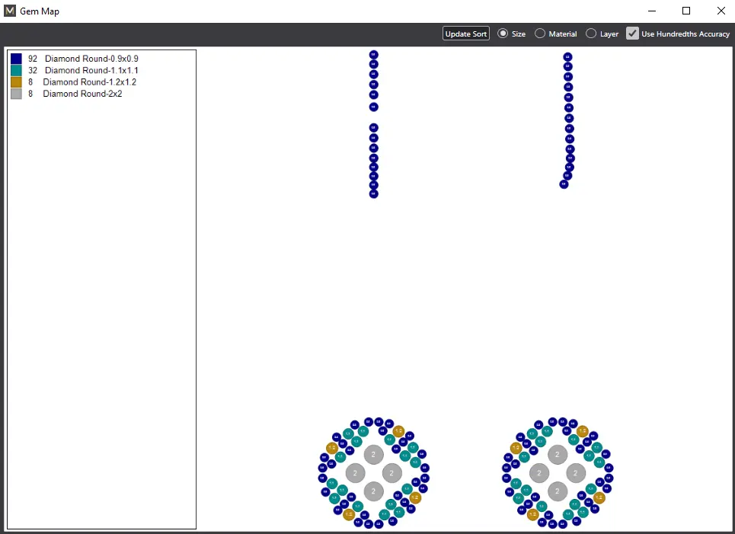Maximize the Gem Map window
Screen dimensions: 735x534
pyautogui.click(x=685, y=11)
